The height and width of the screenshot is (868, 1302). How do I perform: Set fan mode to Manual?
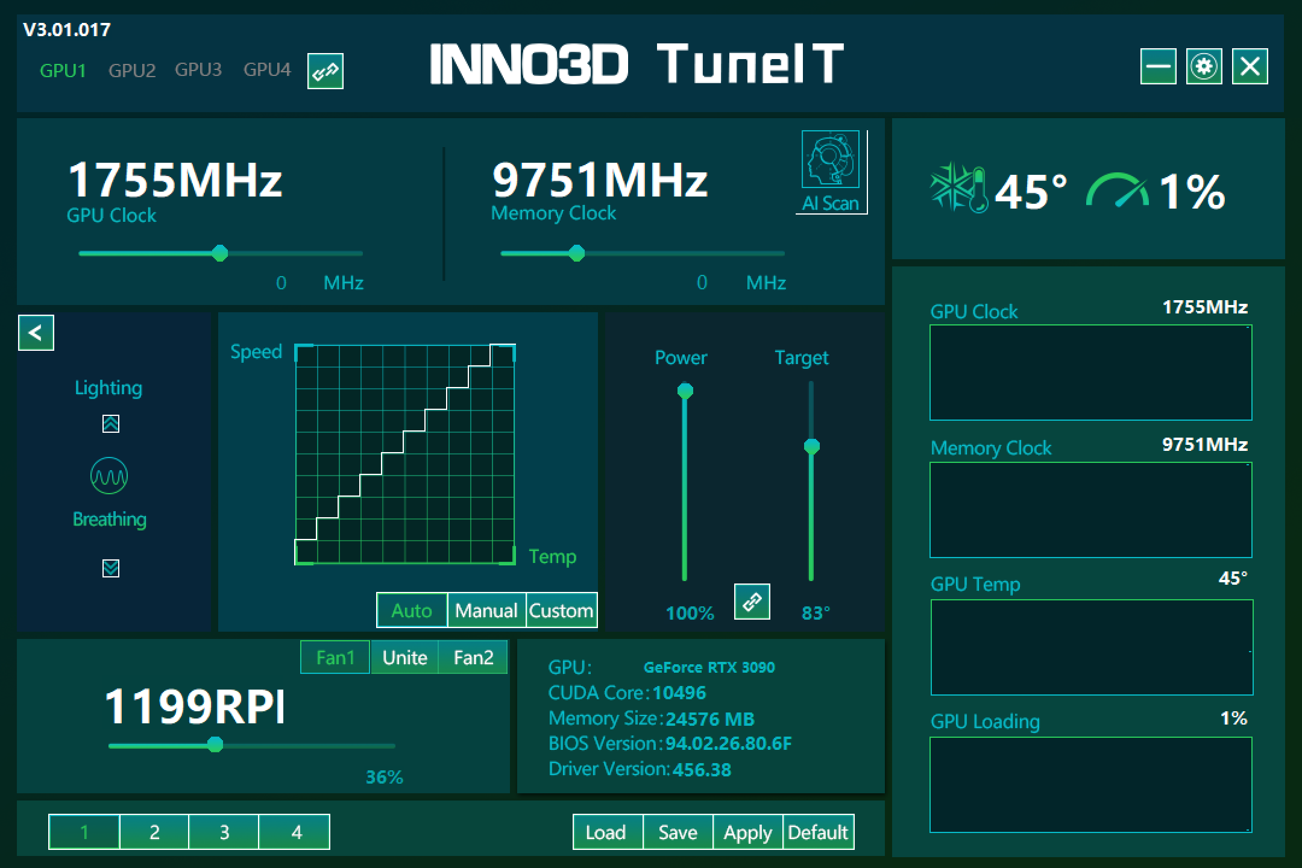(x=486, y=611)
